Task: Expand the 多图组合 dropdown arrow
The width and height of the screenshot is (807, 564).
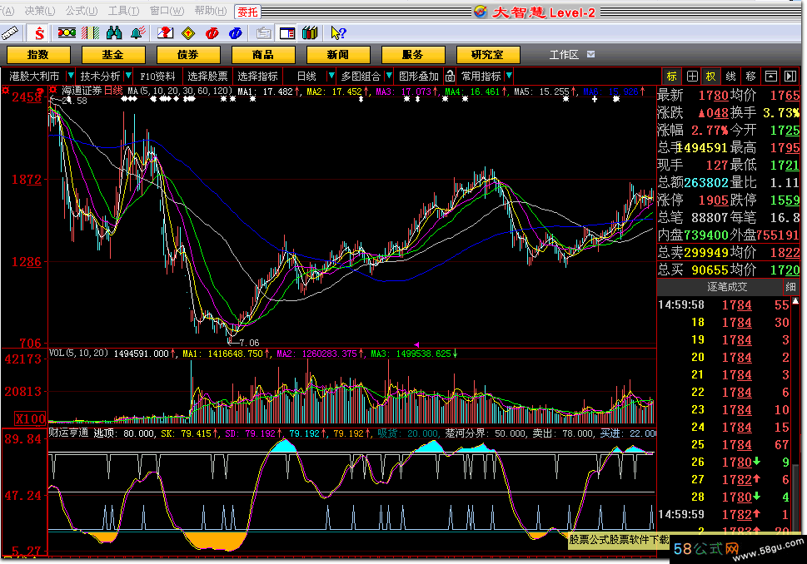Action: (x=389, y=76)
